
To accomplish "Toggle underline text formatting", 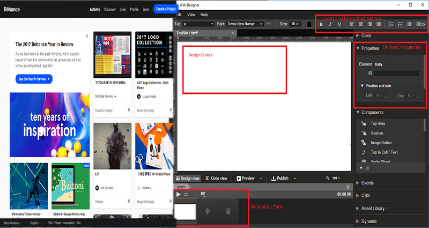I will pos(339,24).
